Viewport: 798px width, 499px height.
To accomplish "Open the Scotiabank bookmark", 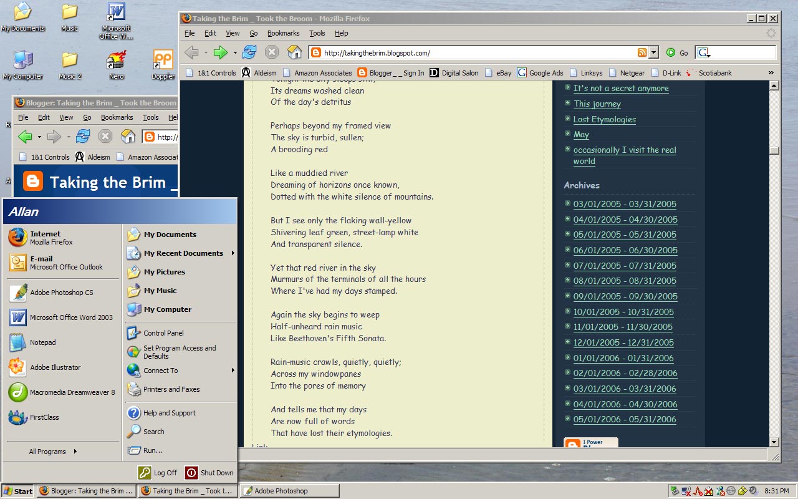I will coord(709,73).
